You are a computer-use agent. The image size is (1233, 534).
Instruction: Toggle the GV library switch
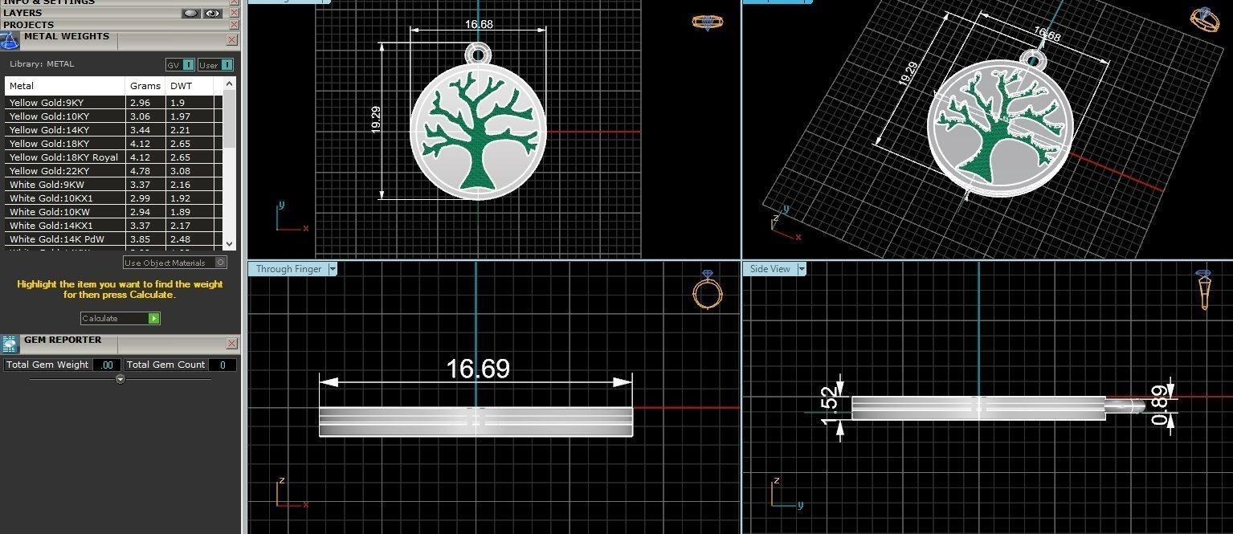[181, 65]
